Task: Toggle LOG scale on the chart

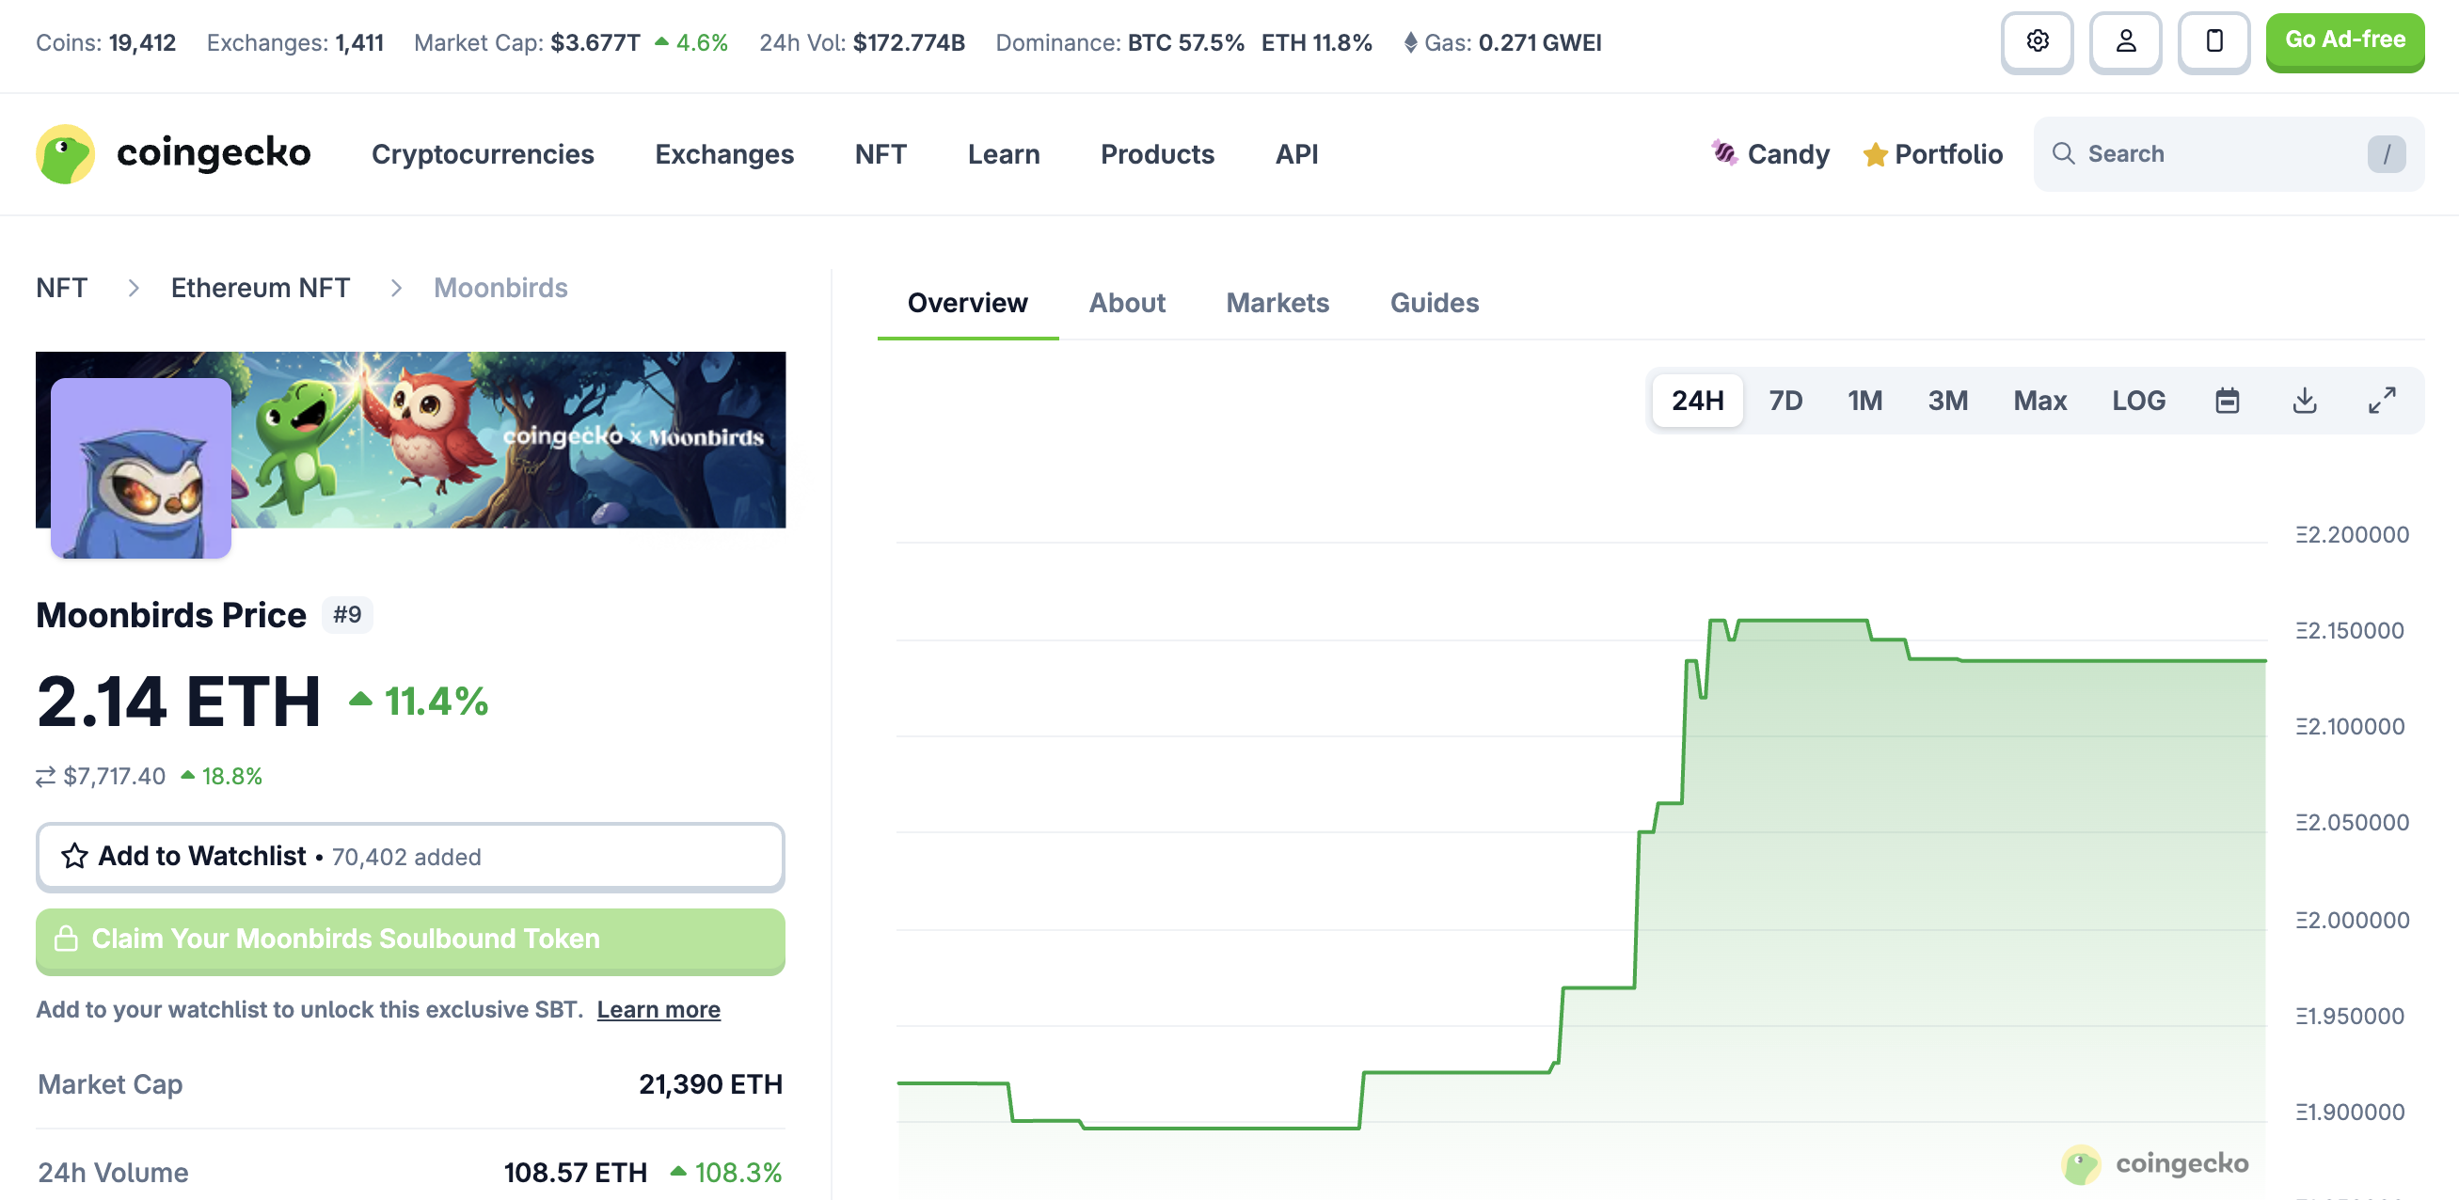Action: coord(2138,400)
